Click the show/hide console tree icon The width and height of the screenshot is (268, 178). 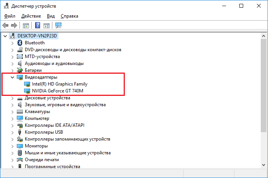(26, 26)
